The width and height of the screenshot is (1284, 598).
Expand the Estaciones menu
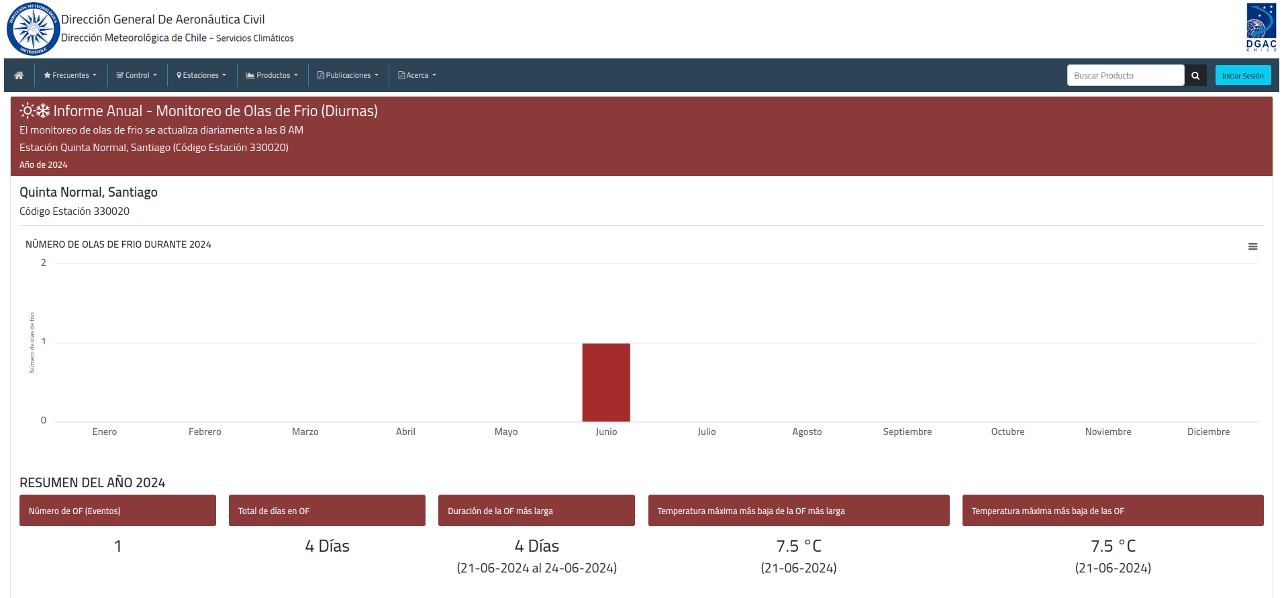click(x=201, y=75)
